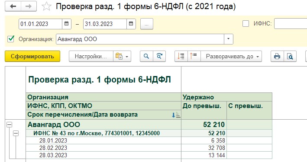Go back with the left arrow button

point(13,6)
